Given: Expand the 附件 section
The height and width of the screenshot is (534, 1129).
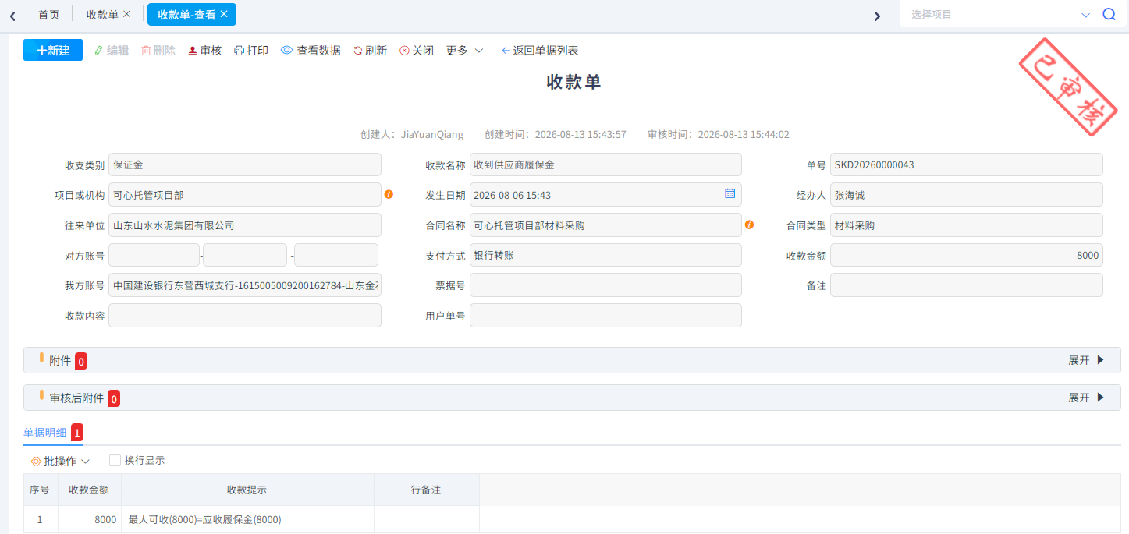Looking at the screenshot, I should point(1087,360).
